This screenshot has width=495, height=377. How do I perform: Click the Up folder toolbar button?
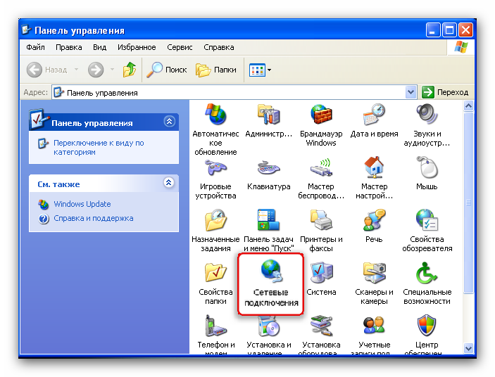129,70
